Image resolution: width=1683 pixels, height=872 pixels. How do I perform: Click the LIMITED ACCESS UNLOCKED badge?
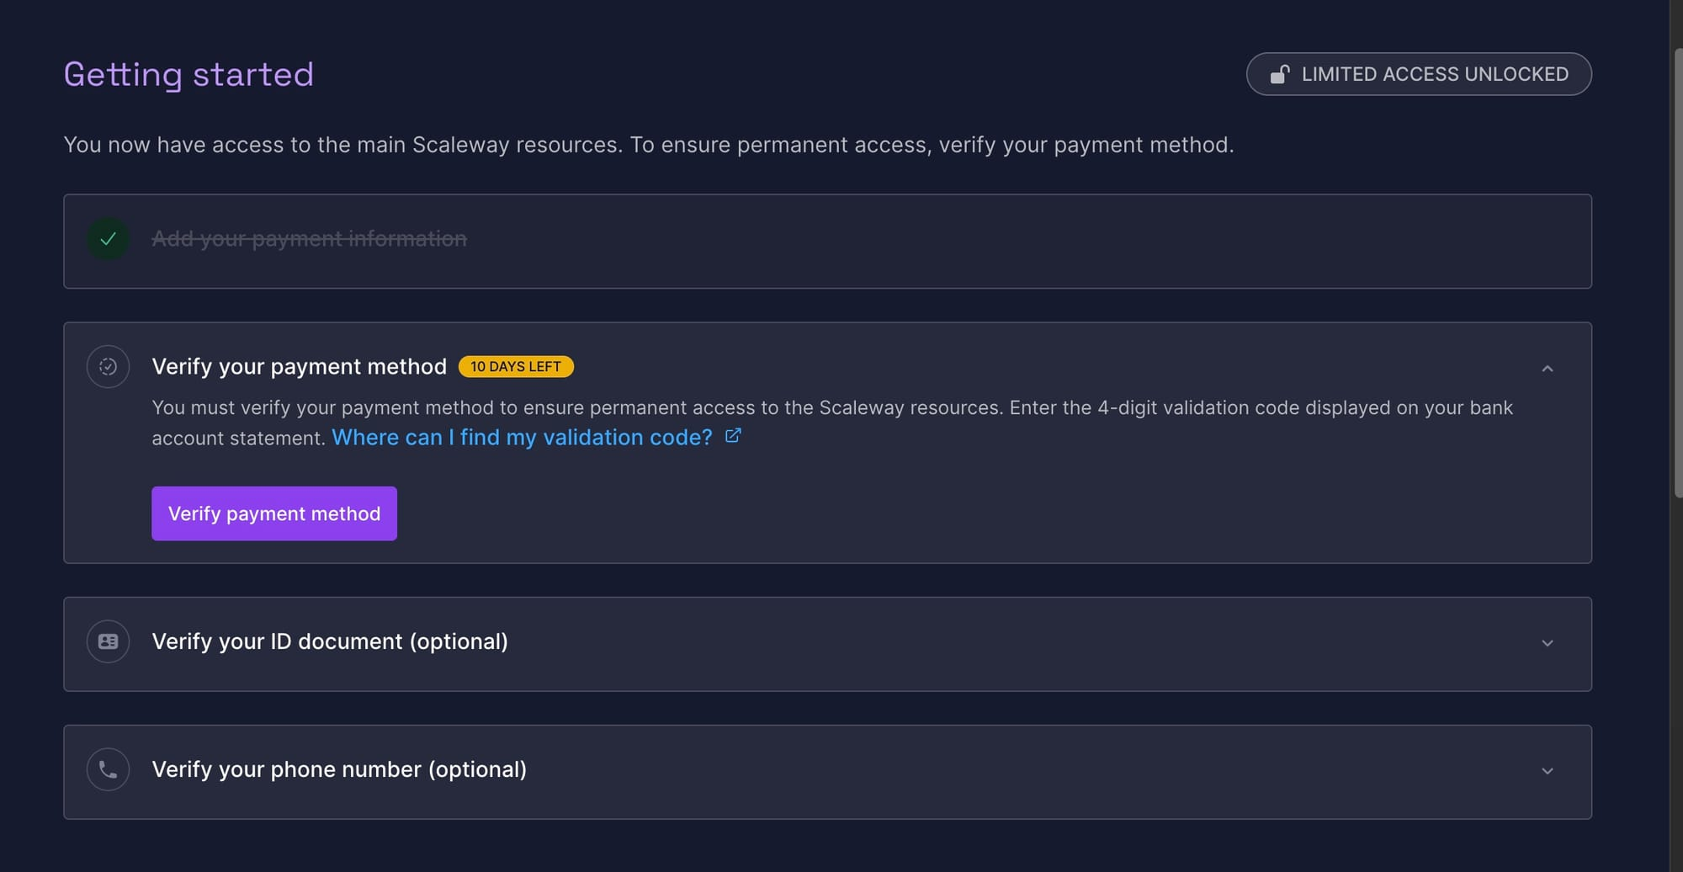tap(1418, 74)
